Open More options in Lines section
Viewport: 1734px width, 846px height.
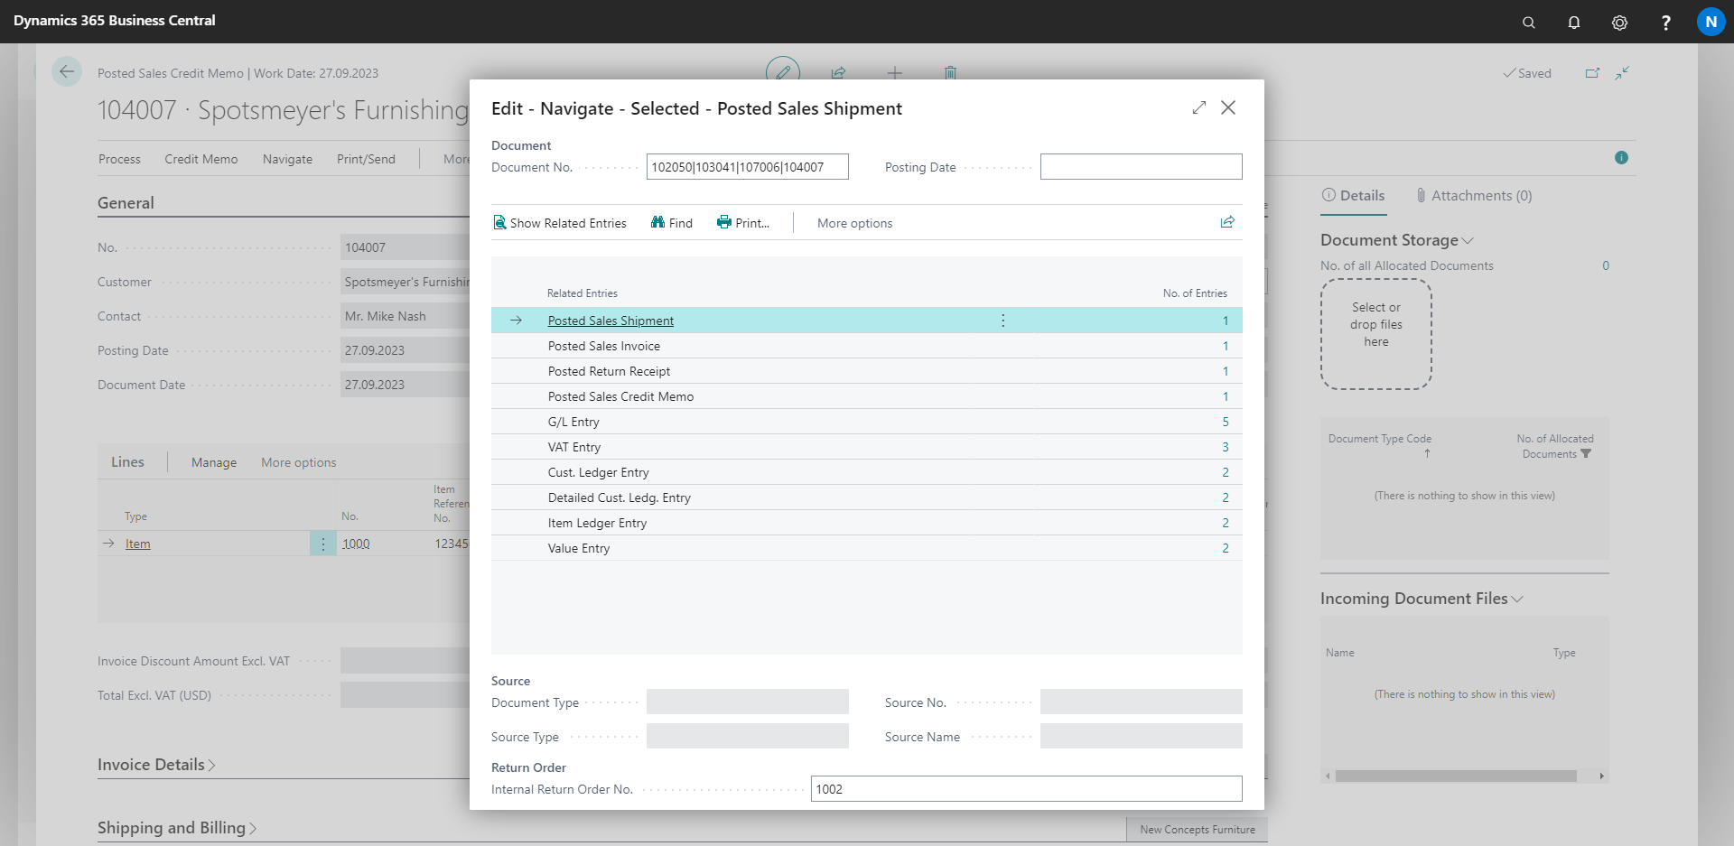coord(298,462)
